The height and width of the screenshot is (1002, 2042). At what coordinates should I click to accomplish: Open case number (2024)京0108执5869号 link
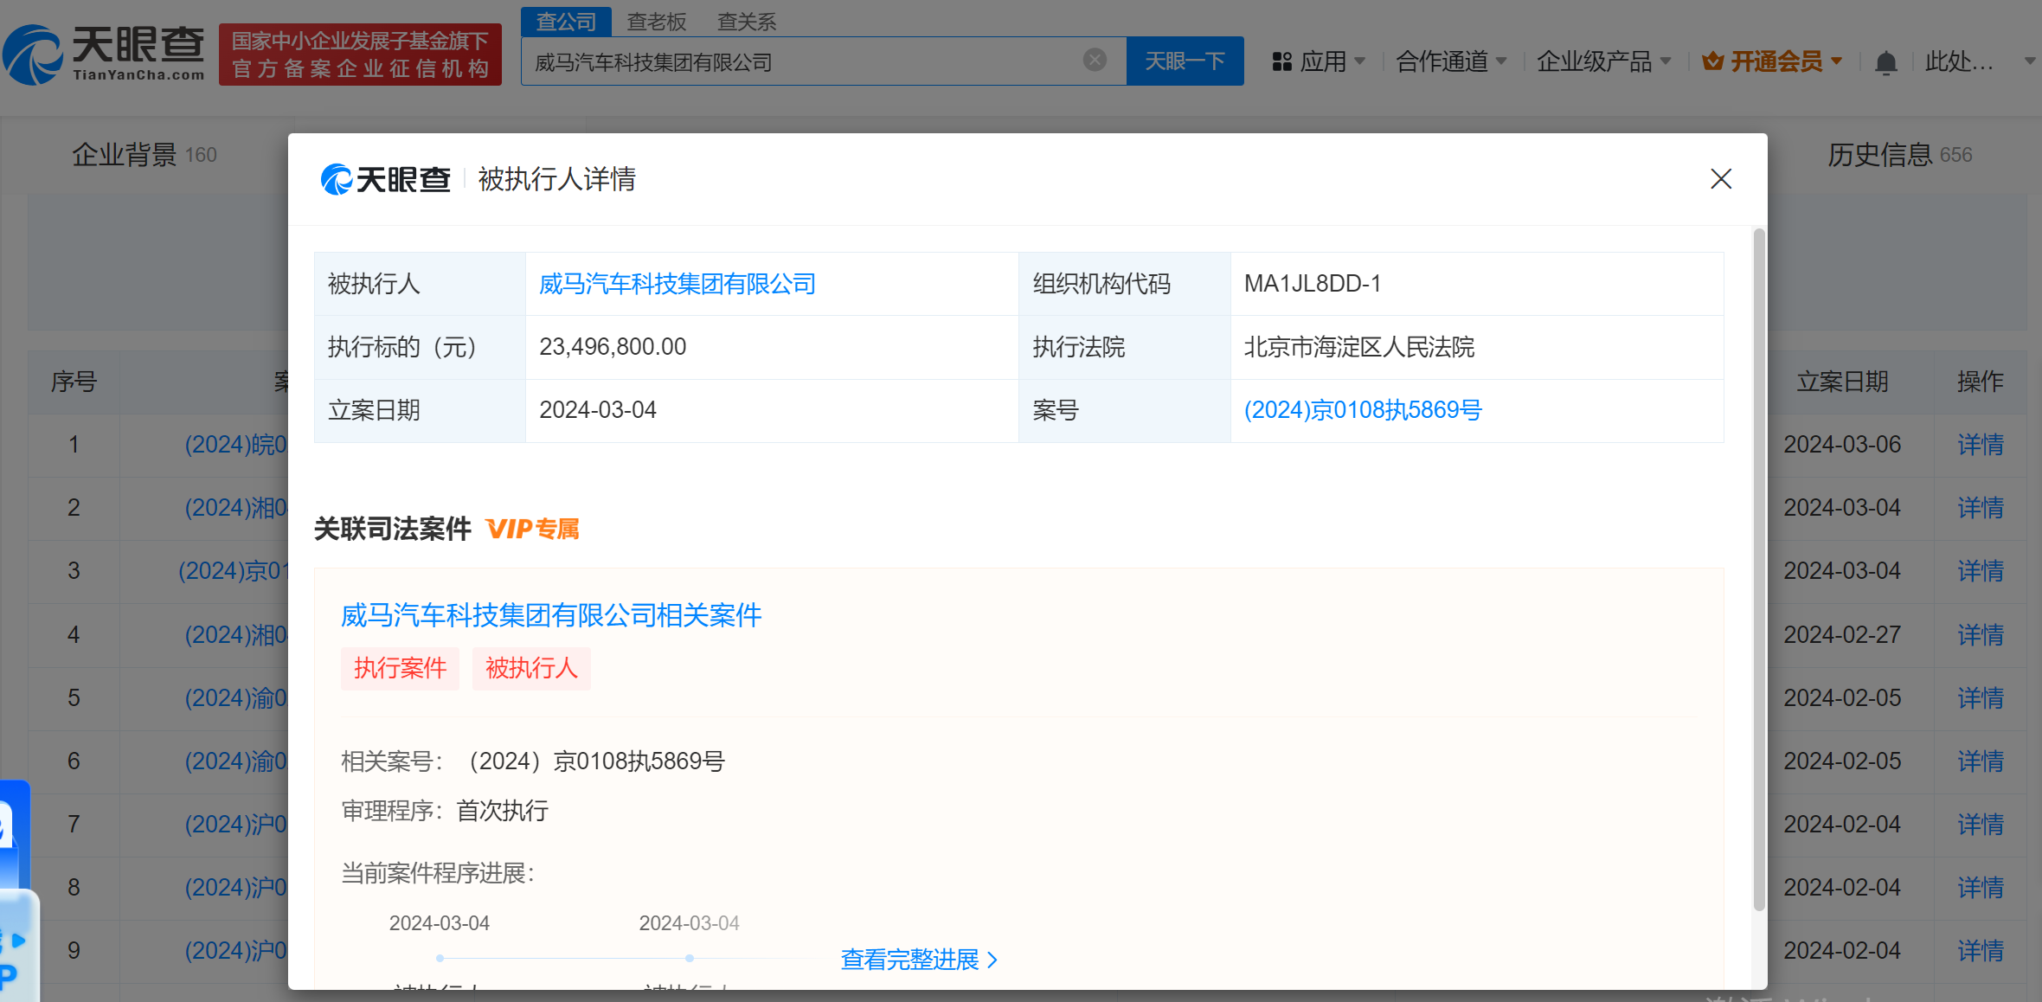tap(1363, 410)
